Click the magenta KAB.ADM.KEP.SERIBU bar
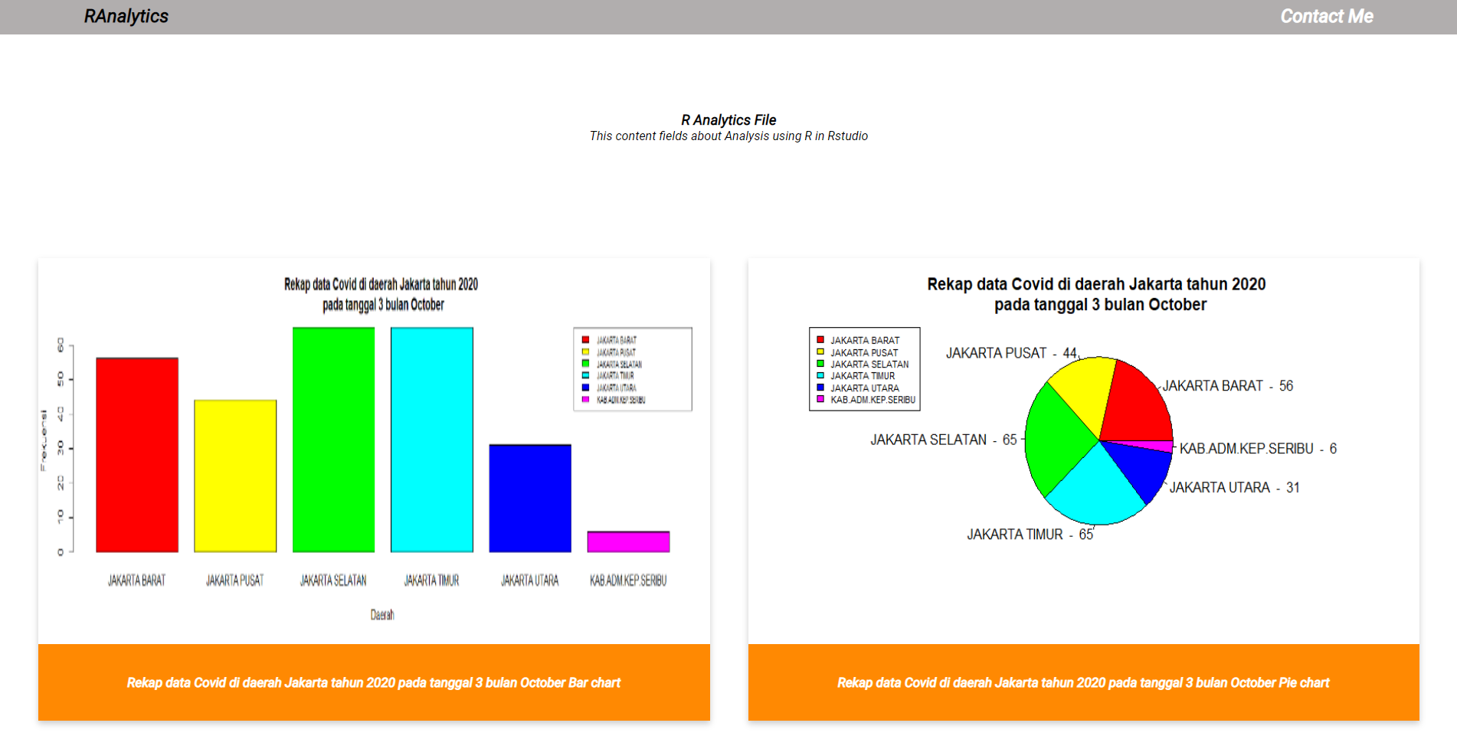Image resolution: width=1457 pixels, height=736 pixels. [628, 540]
